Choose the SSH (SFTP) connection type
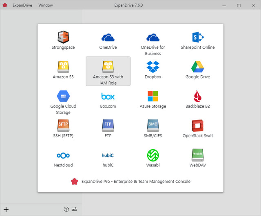261x216 pixels. tap(63, 126)
